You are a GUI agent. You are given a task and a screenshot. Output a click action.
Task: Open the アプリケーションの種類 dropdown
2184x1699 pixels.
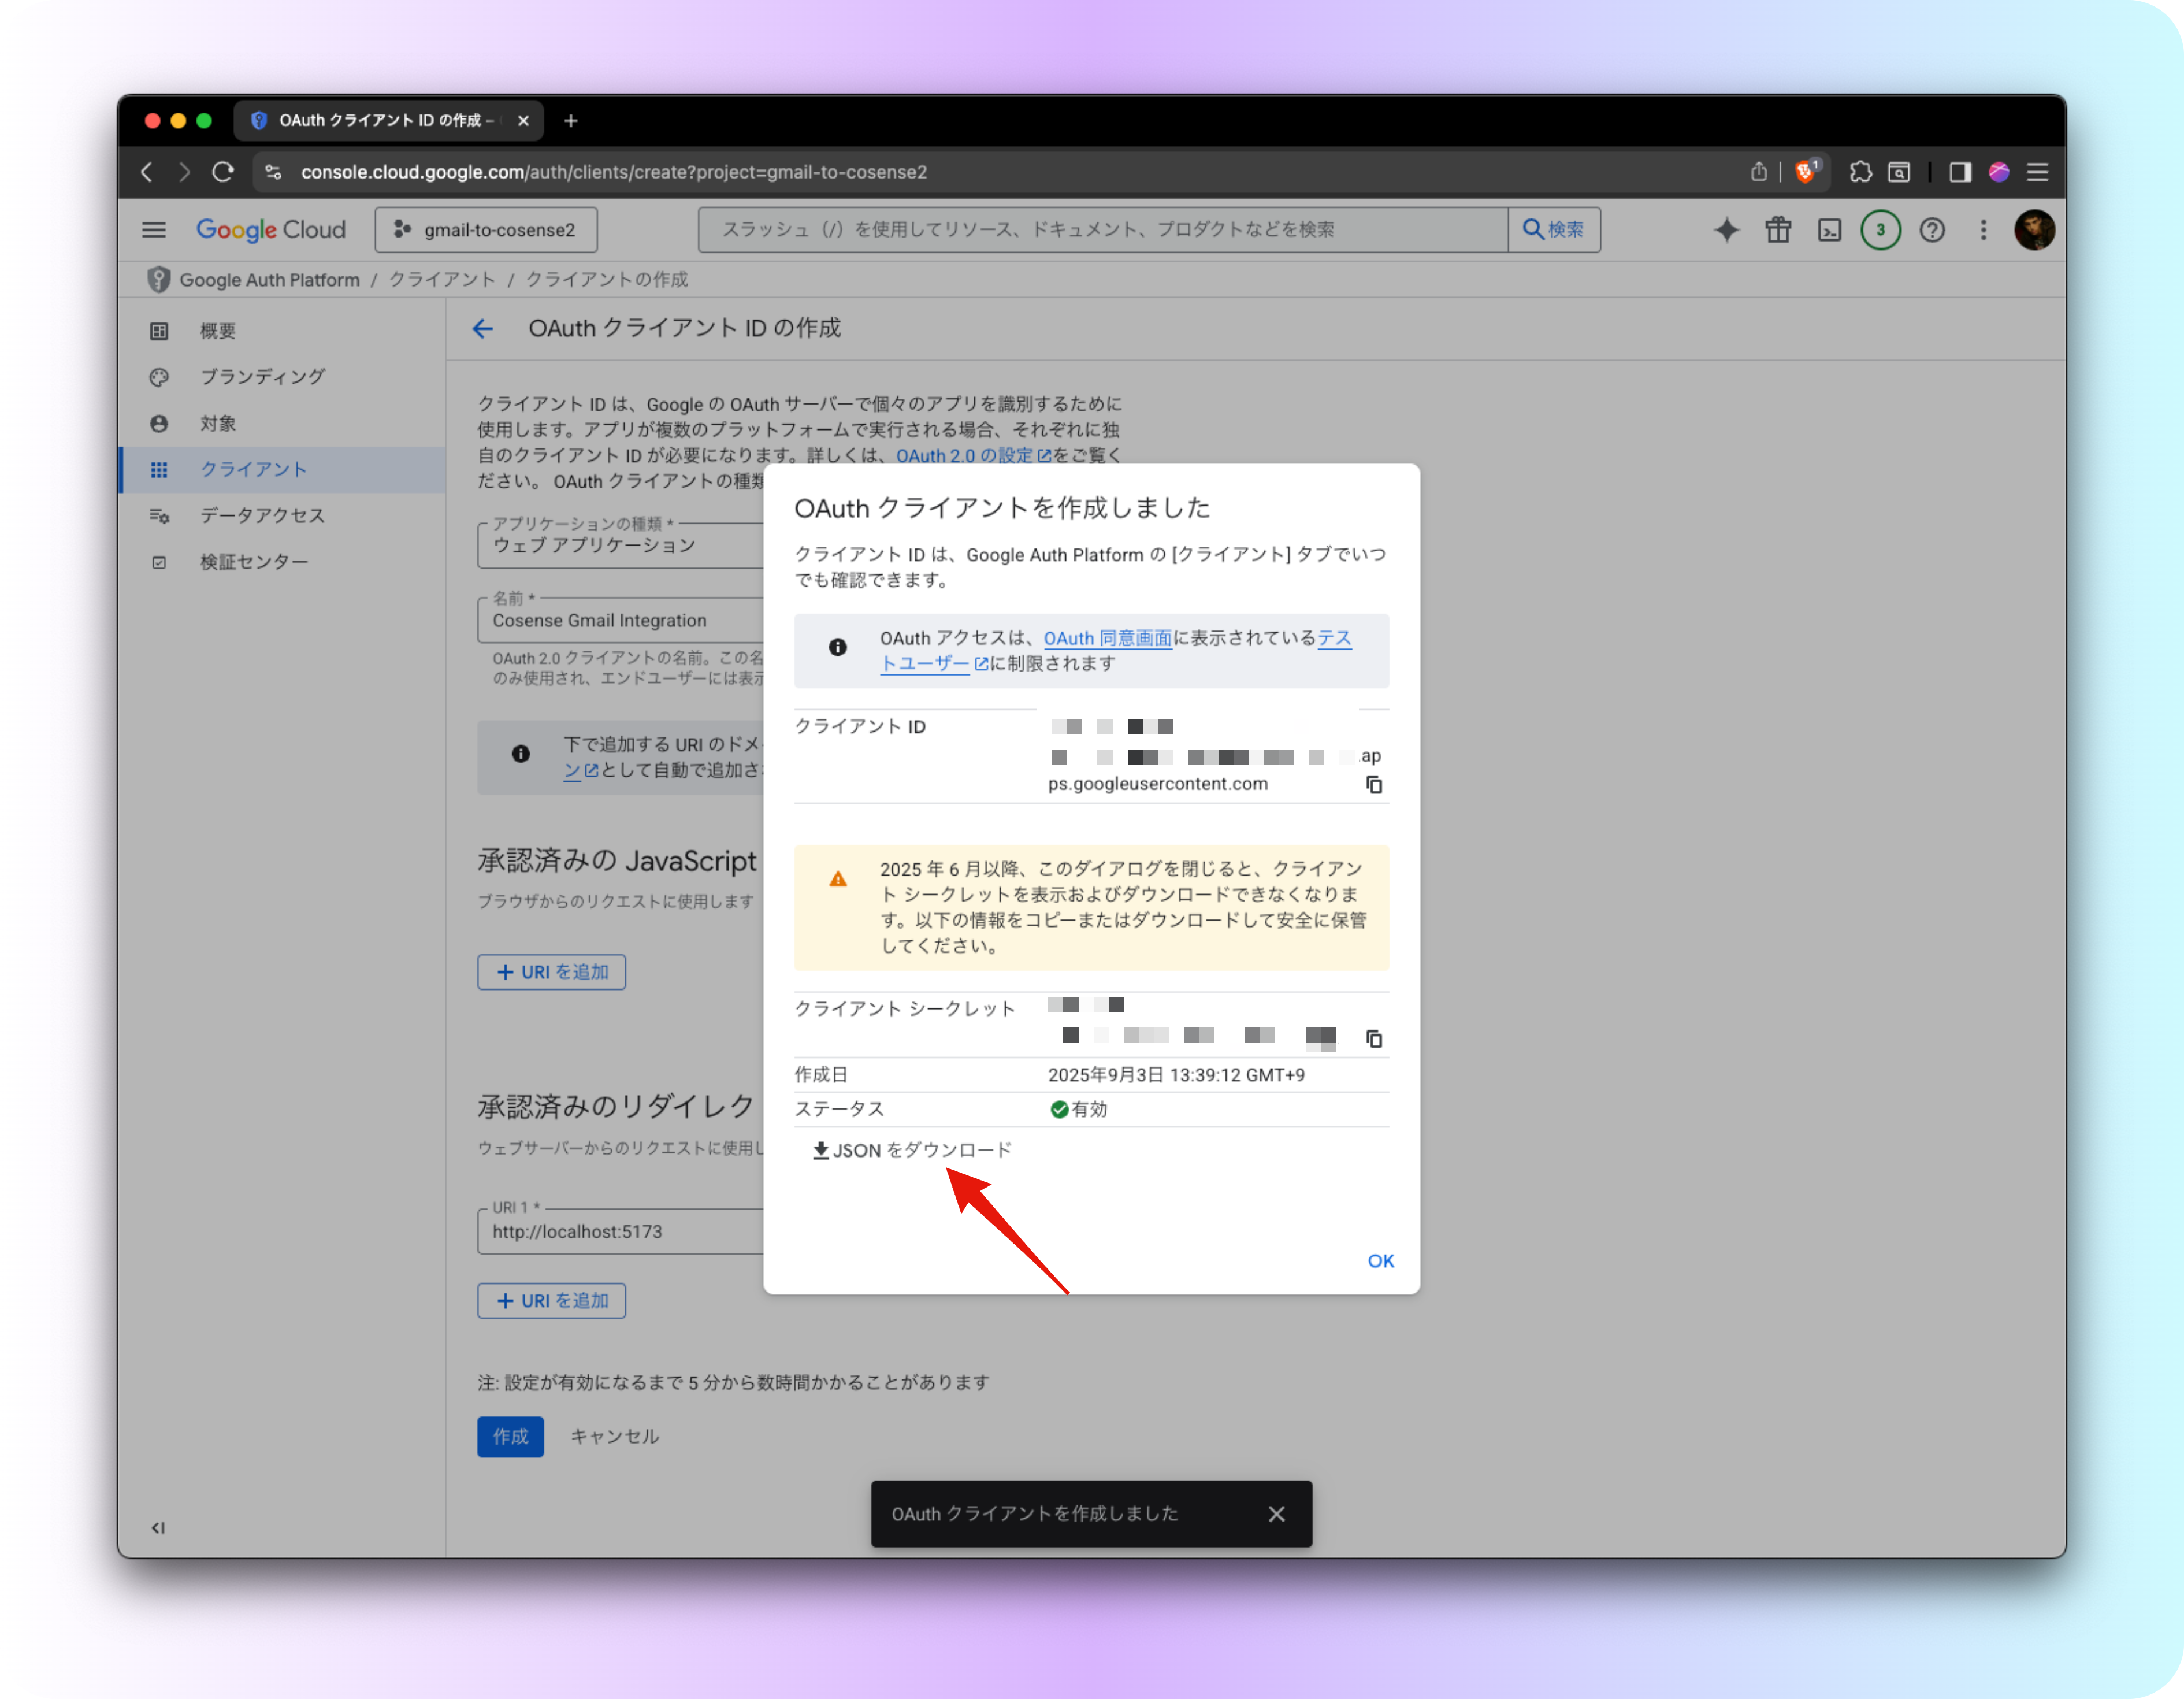coord(621,545)
